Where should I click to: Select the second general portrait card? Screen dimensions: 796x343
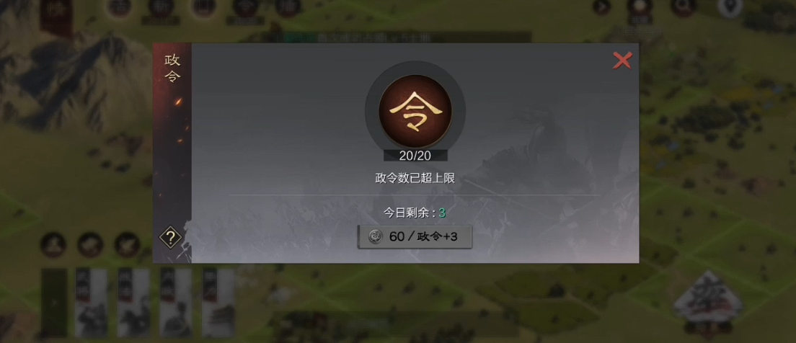(133, 303)
